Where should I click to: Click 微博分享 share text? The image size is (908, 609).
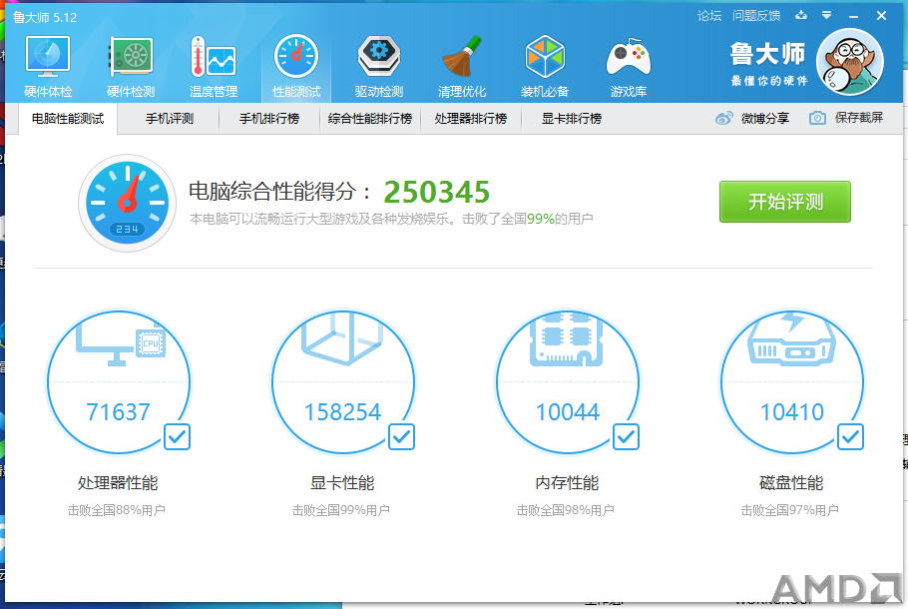765,118
